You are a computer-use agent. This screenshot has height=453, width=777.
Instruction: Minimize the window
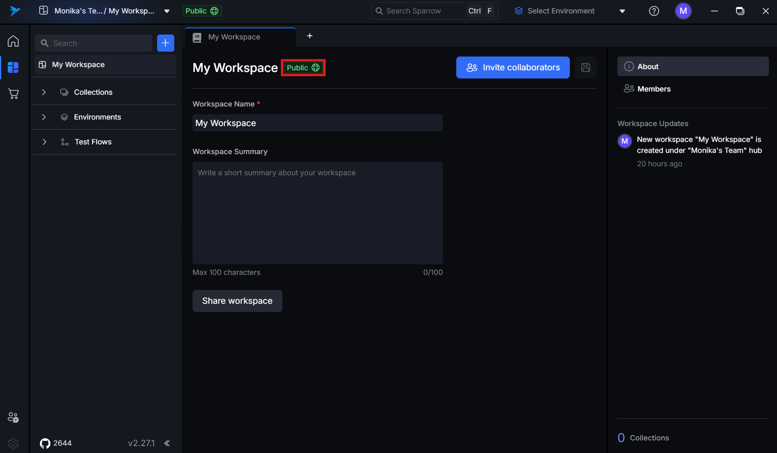pyautogui.click(x=714, y=11)
